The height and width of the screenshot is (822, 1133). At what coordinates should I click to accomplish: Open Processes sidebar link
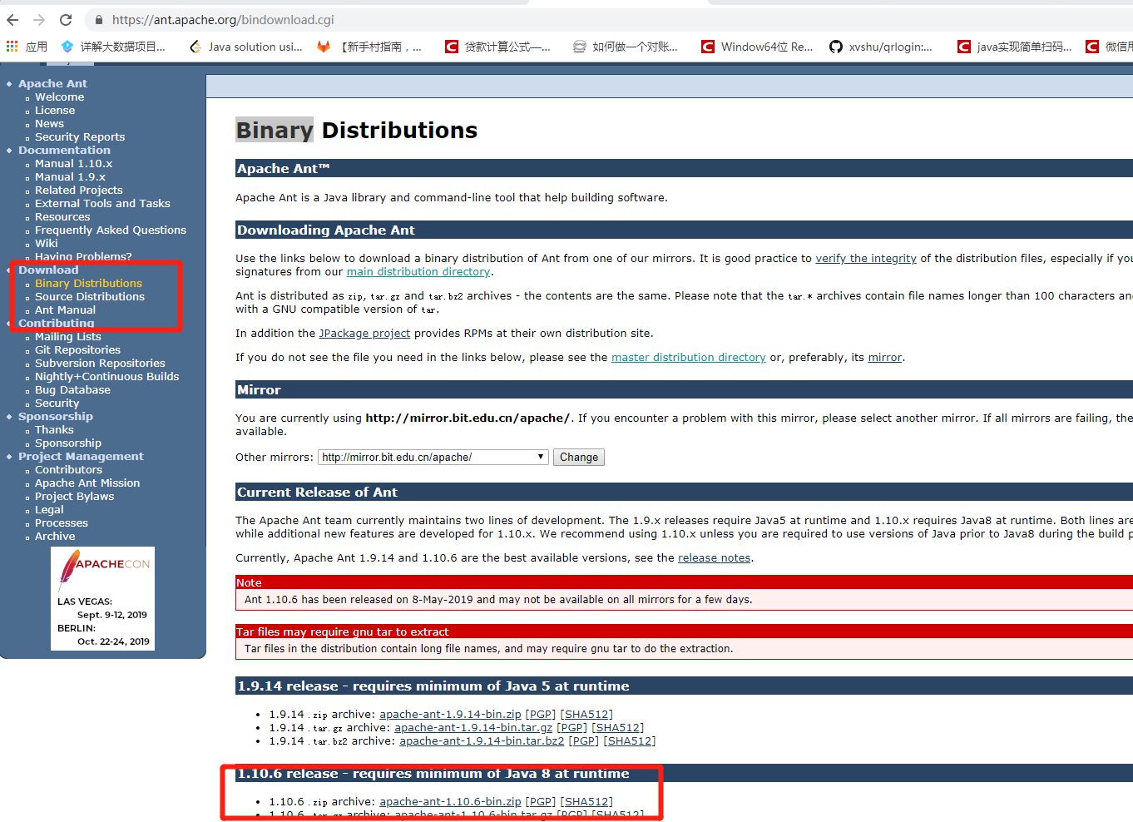pyautogui.click(x=62, y=523)
